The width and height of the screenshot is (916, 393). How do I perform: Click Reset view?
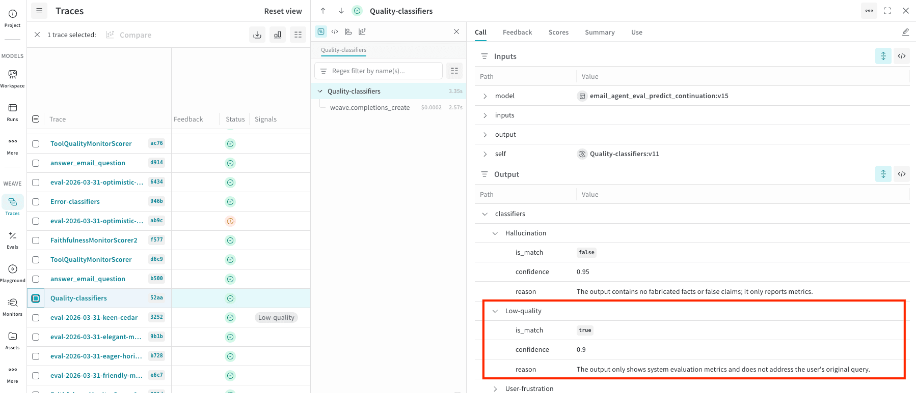[283, 11]
